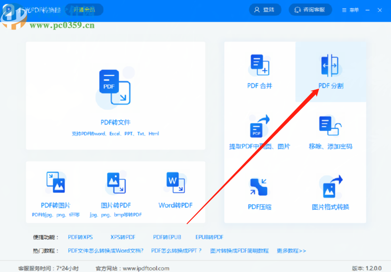
Task: Click the PDF转文件 label
Action: [x=116, y=122]
